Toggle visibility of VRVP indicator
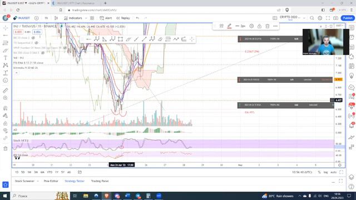This screenshot has height=200, width=356. click(65, 48)
